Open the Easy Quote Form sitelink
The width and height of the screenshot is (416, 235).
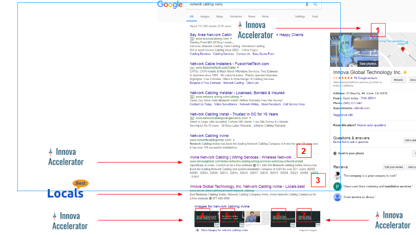tap(264, 54)
